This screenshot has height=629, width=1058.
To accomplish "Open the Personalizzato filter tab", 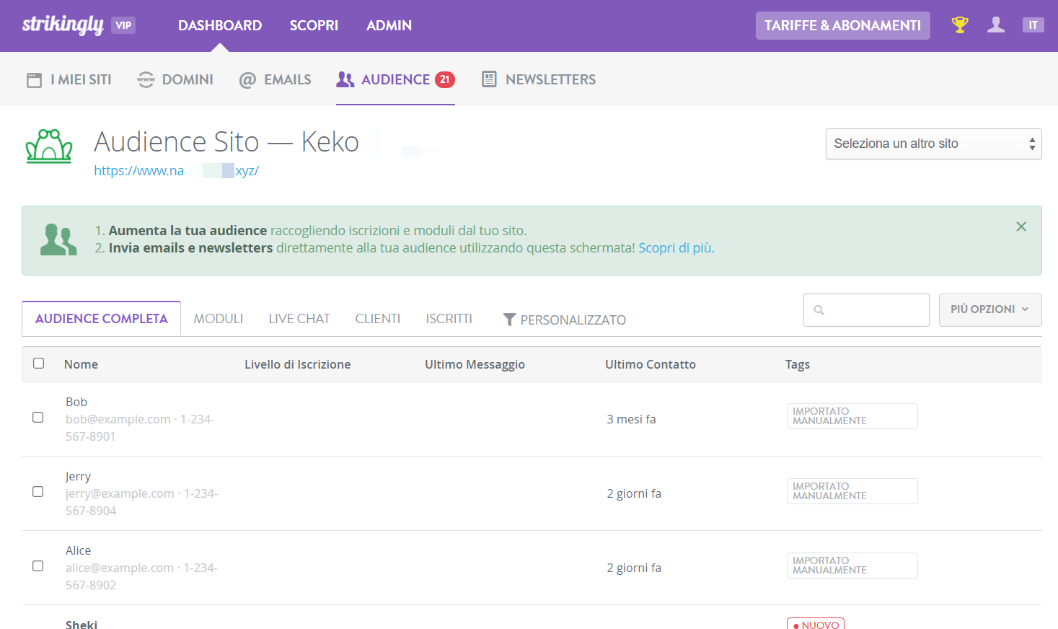I will [x=565, y=320].
